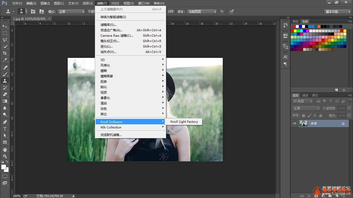The height and width of the screenshot is (198, 353).
Task: Select the Horizontal Type tool
Action: (x=5, y=128)
